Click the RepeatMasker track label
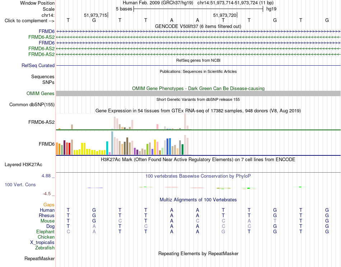341x267 pixels. pyautogui.click(x=39, y=258)
